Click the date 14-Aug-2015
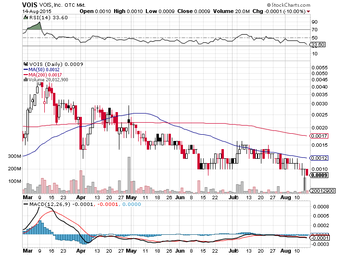Image resolution: width=337 pixels, height=255 pixels. [x=37, y=12]
